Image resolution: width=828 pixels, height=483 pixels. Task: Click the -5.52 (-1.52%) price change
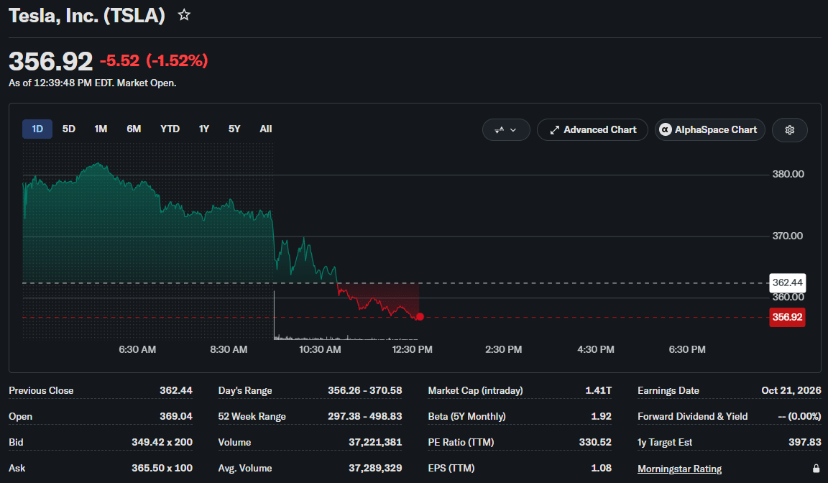click(x=154, y=60)
